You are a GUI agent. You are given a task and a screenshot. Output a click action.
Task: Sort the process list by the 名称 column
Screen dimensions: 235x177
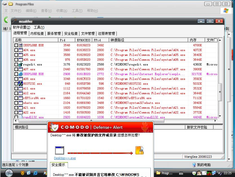[36, 40]
